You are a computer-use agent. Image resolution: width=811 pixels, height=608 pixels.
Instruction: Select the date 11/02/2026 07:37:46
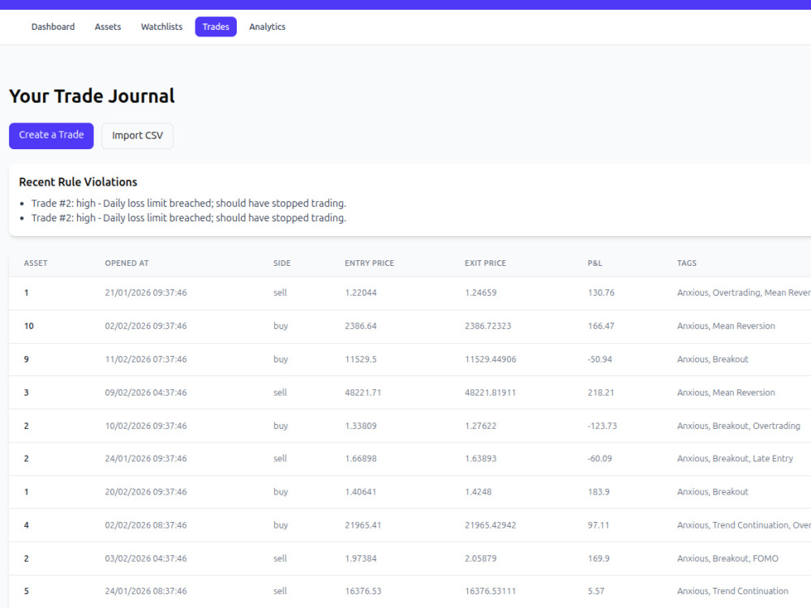coord(146,359)
